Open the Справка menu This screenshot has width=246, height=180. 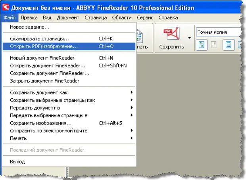point(168,17)
